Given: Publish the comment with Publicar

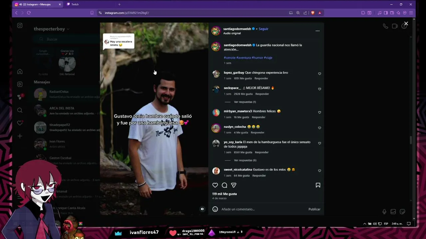Looking at the screenshot, I should [314, 209].
